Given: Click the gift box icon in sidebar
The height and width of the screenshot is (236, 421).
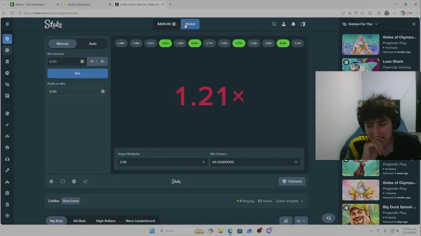Looking at the screenshot, I should coord(7,193).
